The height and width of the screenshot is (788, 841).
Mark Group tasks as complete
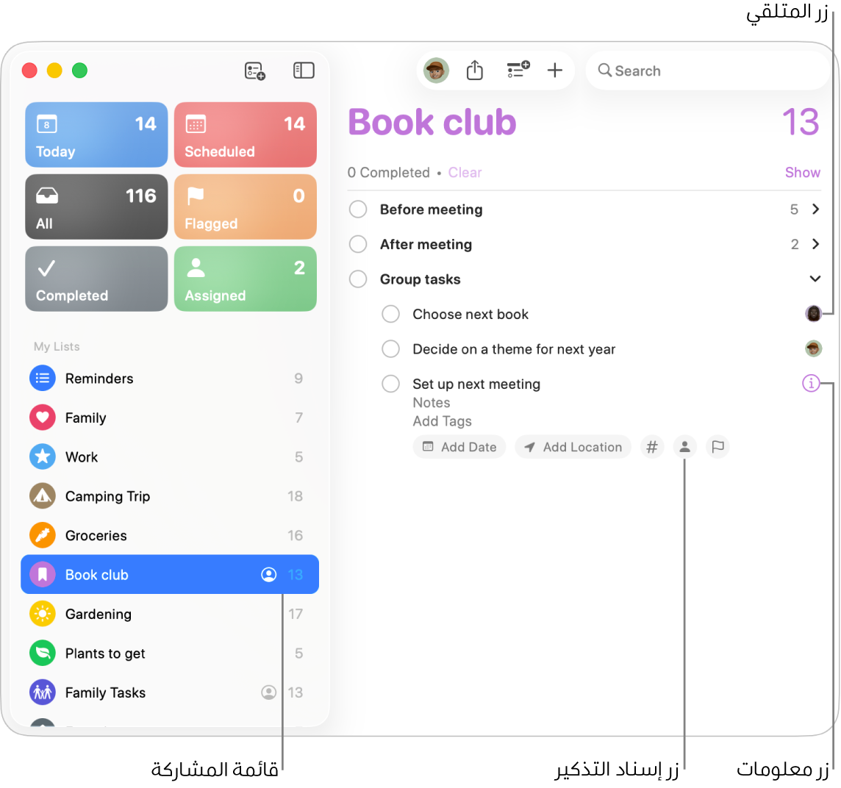click(358, 279)
